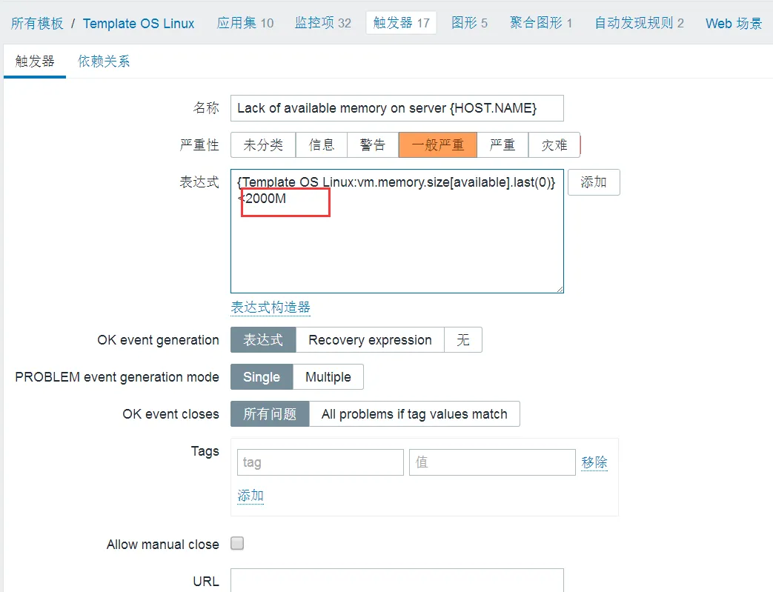Enable Allow manual close checkbox
The height and width of the screenshot is (592, 773).
[237, 543]
